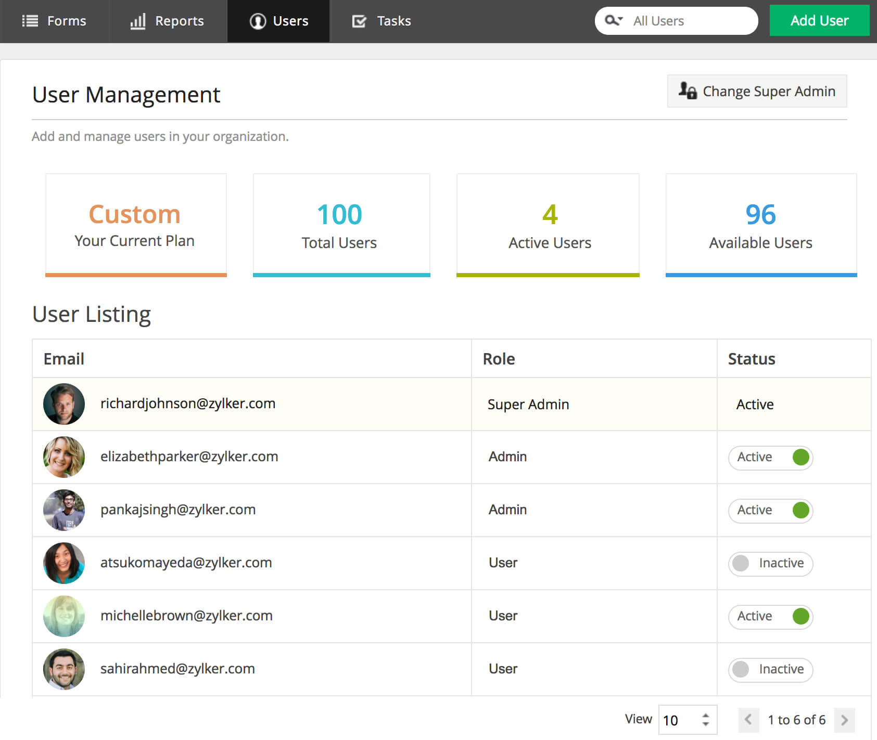
Task: Click the Users person icon
Action: pos(258,21)
